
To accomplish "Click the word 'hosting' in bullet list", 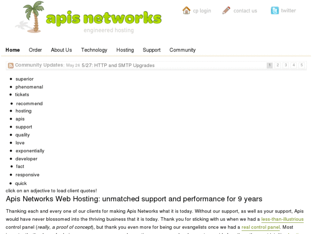I will tap(24, 111).
